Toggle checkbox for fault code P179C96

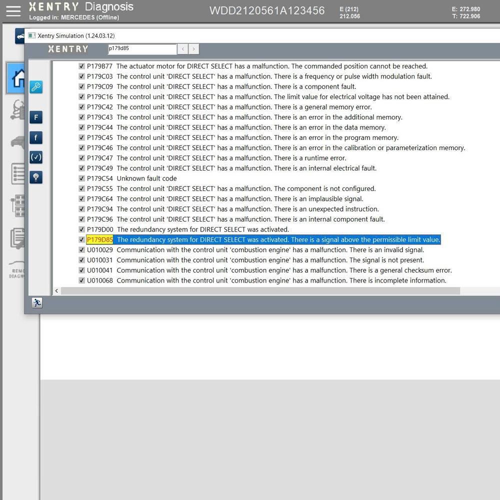(x=81, y=219)
